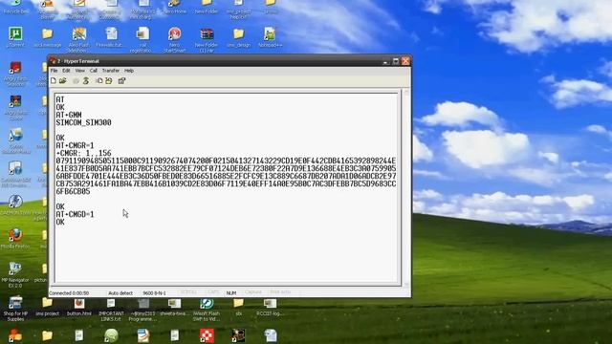Image resolution: width=612 pixels, height=344 pixels.
Task: Click the NUM indicator in status bar
Action: [x=231, y=293]
